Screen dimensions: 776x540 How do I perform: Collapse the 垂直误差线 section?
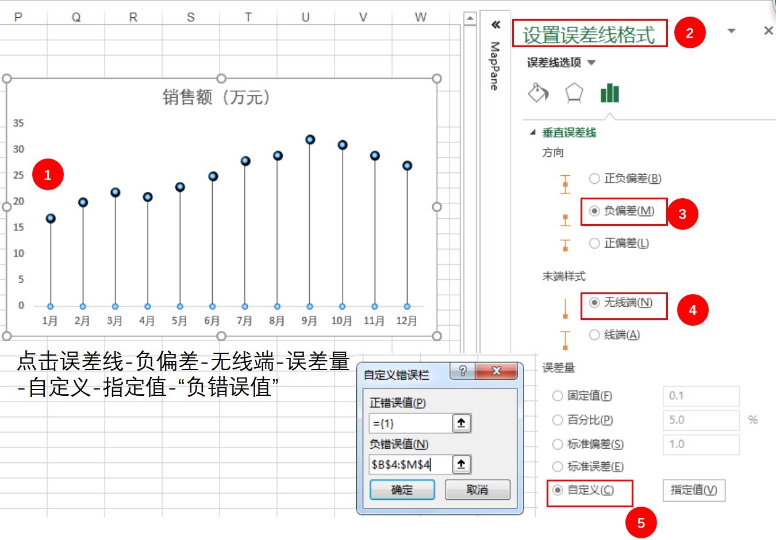[532, 133]
